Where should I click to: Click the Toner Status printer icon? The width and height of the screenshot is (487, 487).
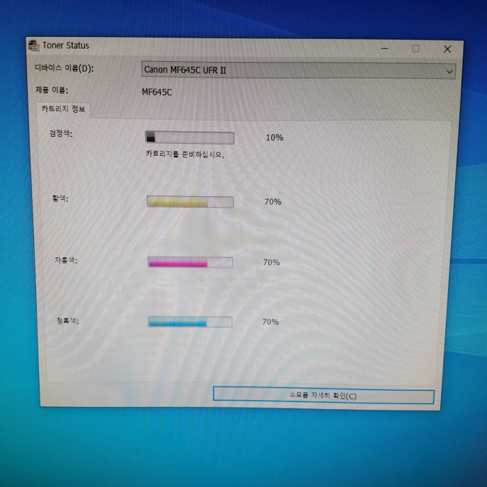coord(34,45)
